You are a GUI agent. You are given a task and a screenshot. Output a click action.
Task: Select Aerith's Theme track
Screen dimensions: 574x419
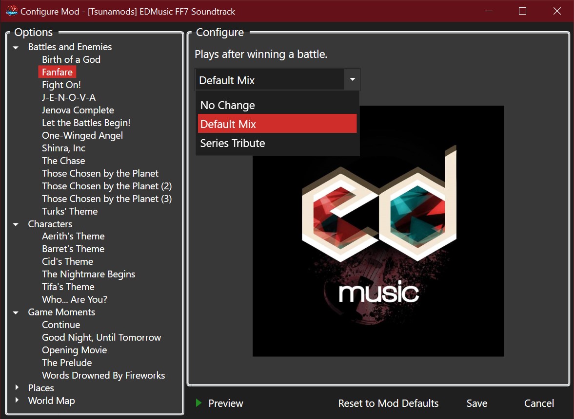click(x=73, y=237)
